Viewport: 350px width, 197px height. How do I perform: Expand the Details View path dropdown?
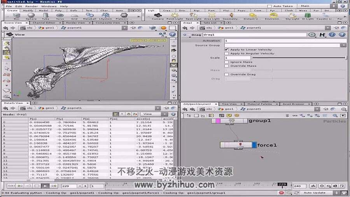point(158,108)
